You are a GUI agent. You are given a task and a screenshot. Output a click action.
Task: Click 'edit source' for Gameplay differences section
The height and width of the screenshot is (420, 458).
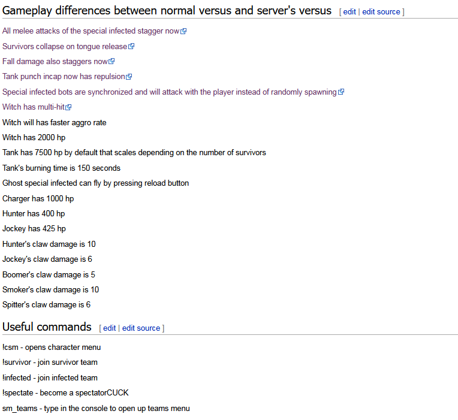point(381,12)
